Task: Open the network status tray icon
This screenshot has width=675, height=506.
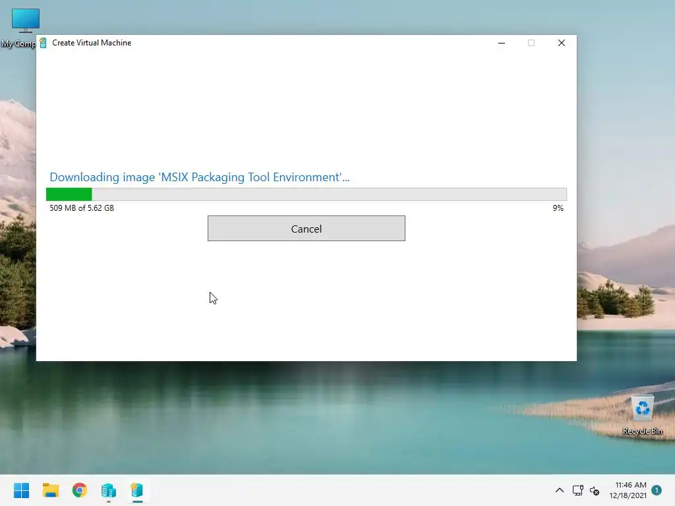Action: click(577, 490)
